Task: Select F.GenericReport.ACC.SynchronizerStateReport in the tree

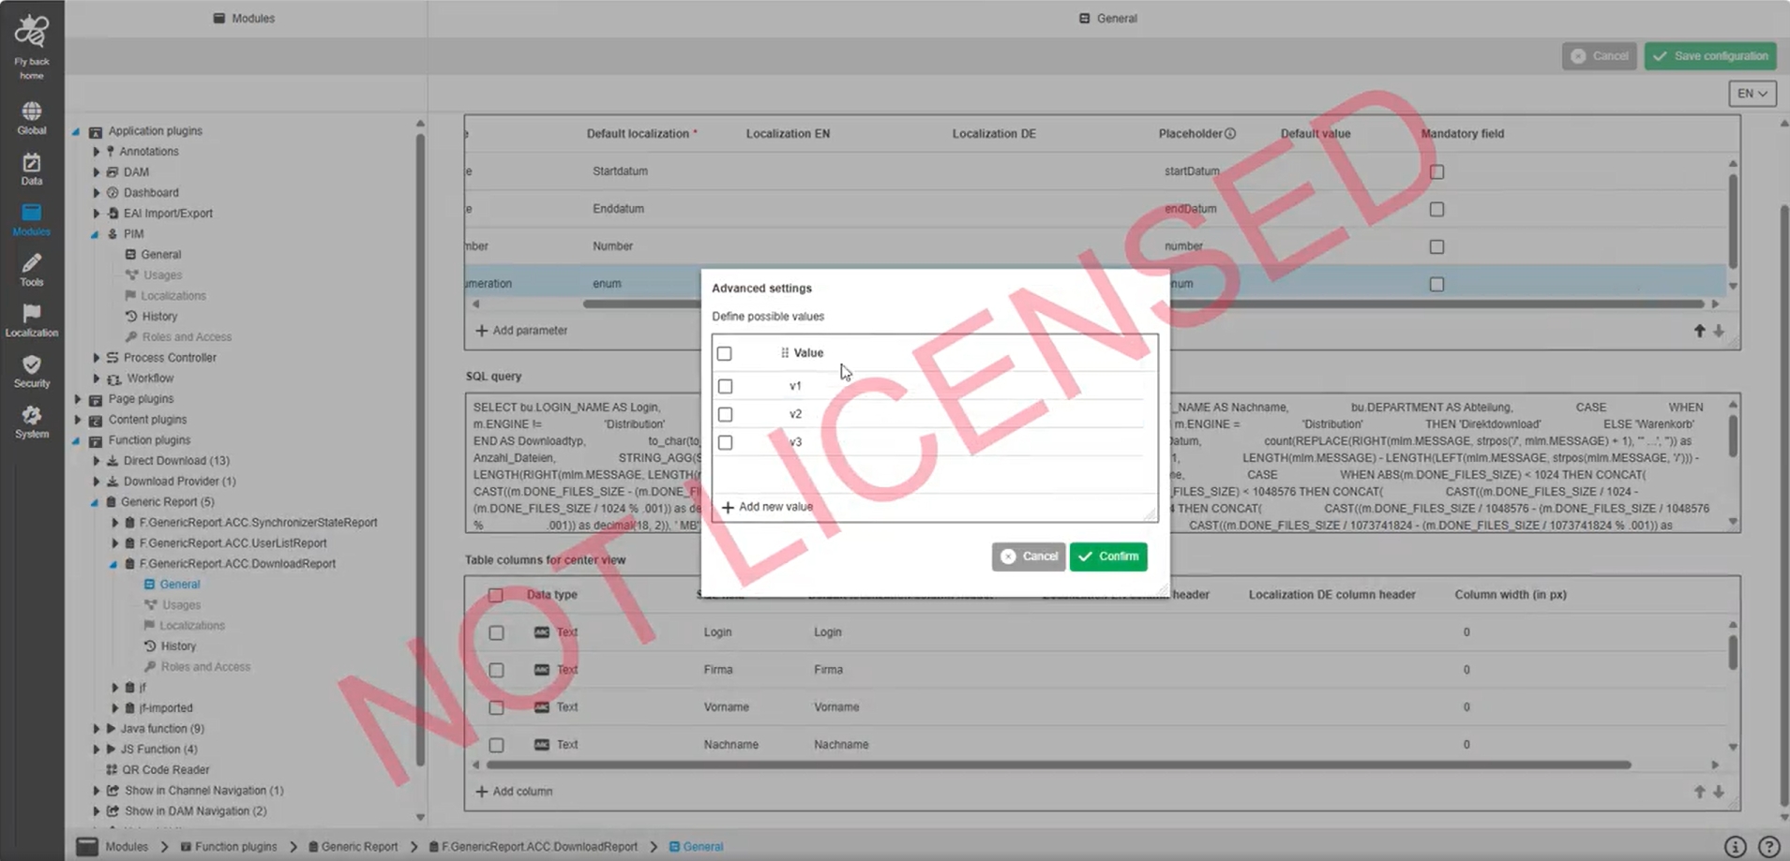Action: (259, 523)
